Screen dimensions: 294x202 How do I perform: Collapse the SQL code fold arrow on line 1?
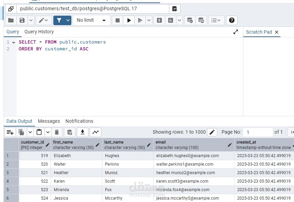point(14,43)
